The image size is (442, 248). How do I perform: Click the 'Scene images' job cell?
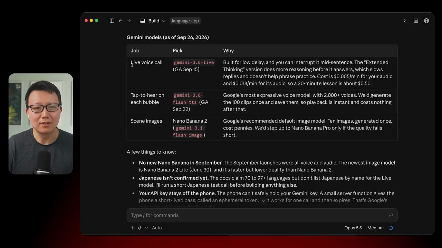(x=146, y=121)
